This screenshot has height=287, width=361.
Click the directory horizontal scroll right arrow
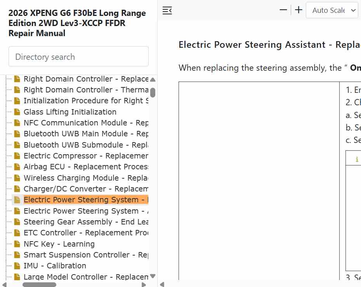(x=144, y=285)
